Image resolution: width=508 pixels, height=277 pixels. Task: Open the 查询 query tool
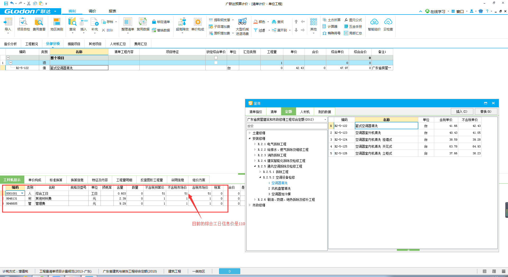click(x=72, y=25)
